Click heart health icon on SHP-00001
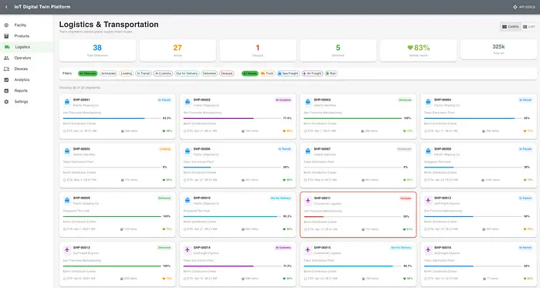Image resolution: width=540 pixels, height=288 pixels. (x=164, y=131)
